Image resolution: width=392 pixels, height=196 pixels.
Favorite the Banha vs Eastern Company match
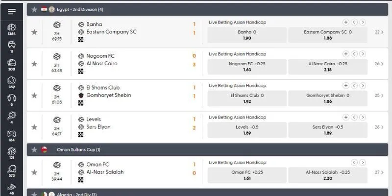point(34,32)
